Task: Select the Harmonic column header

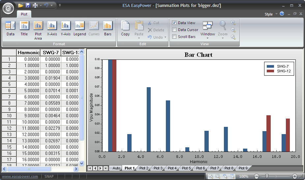Action: pyautogui.click(x=28, y=53)
